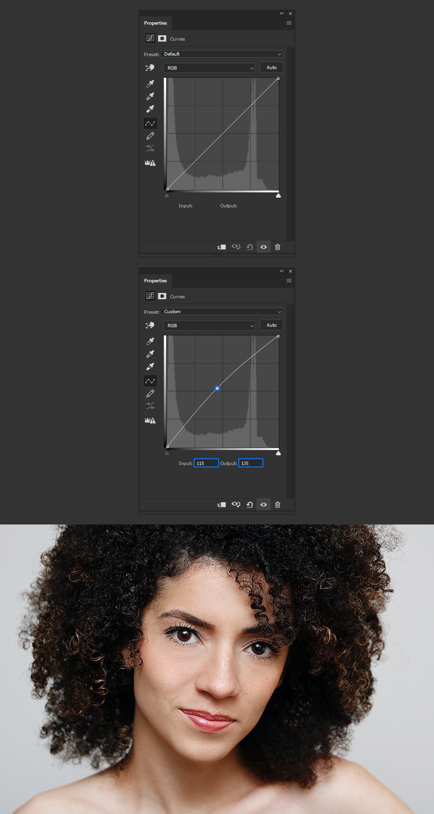This screenshot has width=434, height=814.
Task: Select pencil draw curve tool in bottom panel
Action: [150, 394]
